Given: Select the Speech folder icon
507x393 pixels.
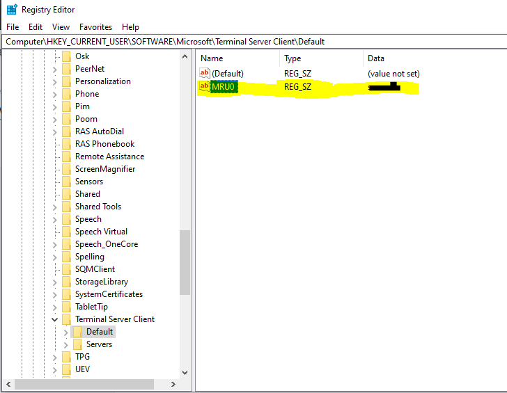Looking at the screenshot, I should 66,219.
